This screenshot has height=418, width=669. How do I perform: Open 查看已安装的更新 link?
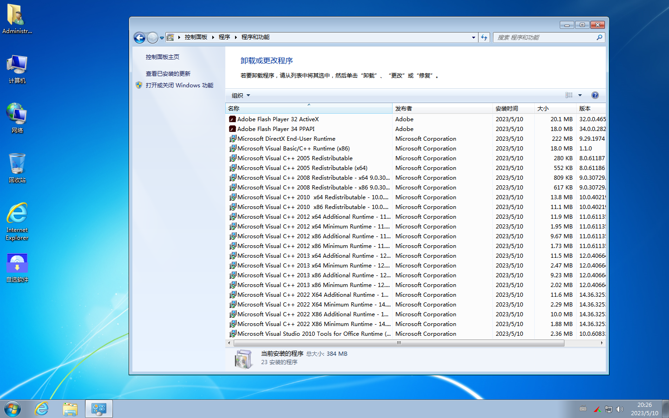tap(168, 73)
